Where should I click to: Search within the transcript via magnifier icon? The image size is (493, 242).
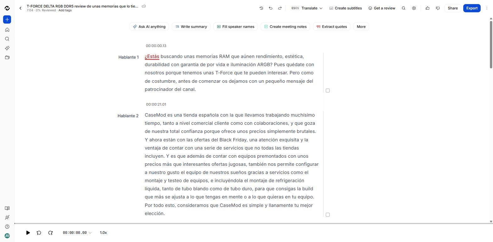point(403,8)
